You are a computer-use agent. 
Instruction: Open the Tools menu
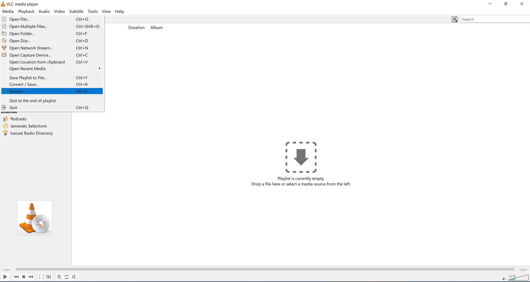pyautogui.click(x=92, y=11)
